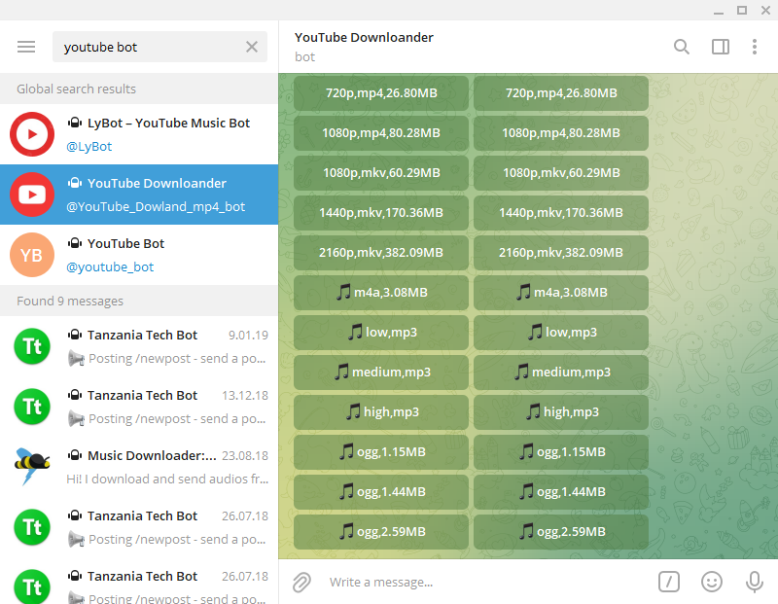Image resolution: width=778 pixels, height=604 pixels.
Task: Select right ogg,2.59MB audio button
Action: click(x=561, y=532)
